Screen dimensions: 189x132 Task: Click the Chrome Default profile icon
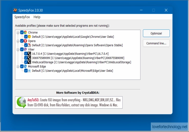click(29, 37)
